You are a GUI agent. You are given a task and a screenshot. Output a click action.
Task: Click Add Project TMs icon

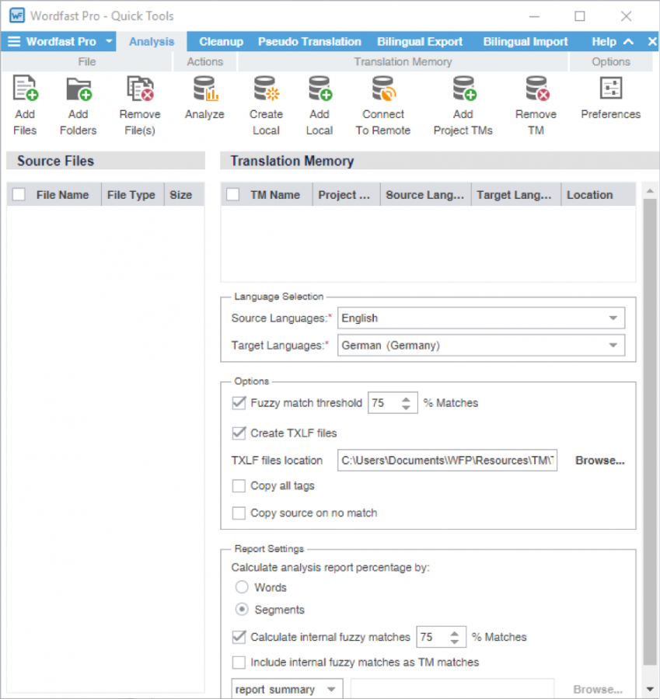[463, 91]
